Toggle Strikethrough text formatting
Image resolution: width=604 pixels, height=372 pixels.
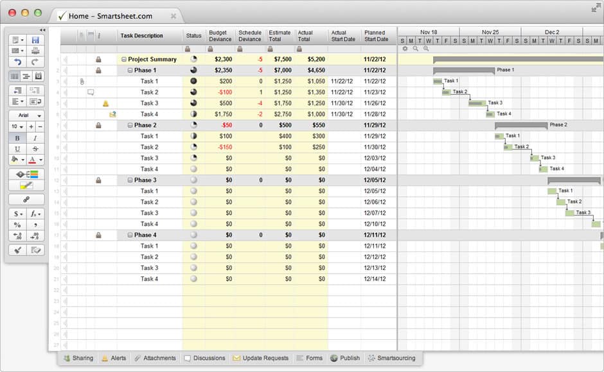click(35, 149)
